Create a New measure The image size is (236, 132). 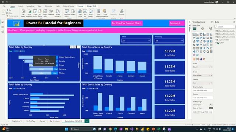click(99, 13)
